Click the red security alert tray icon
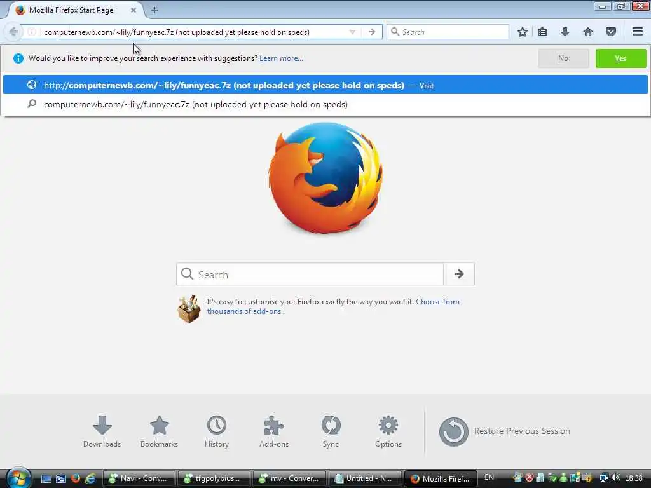The height and width of the screenshot is (488, 651). click(530, 478)
